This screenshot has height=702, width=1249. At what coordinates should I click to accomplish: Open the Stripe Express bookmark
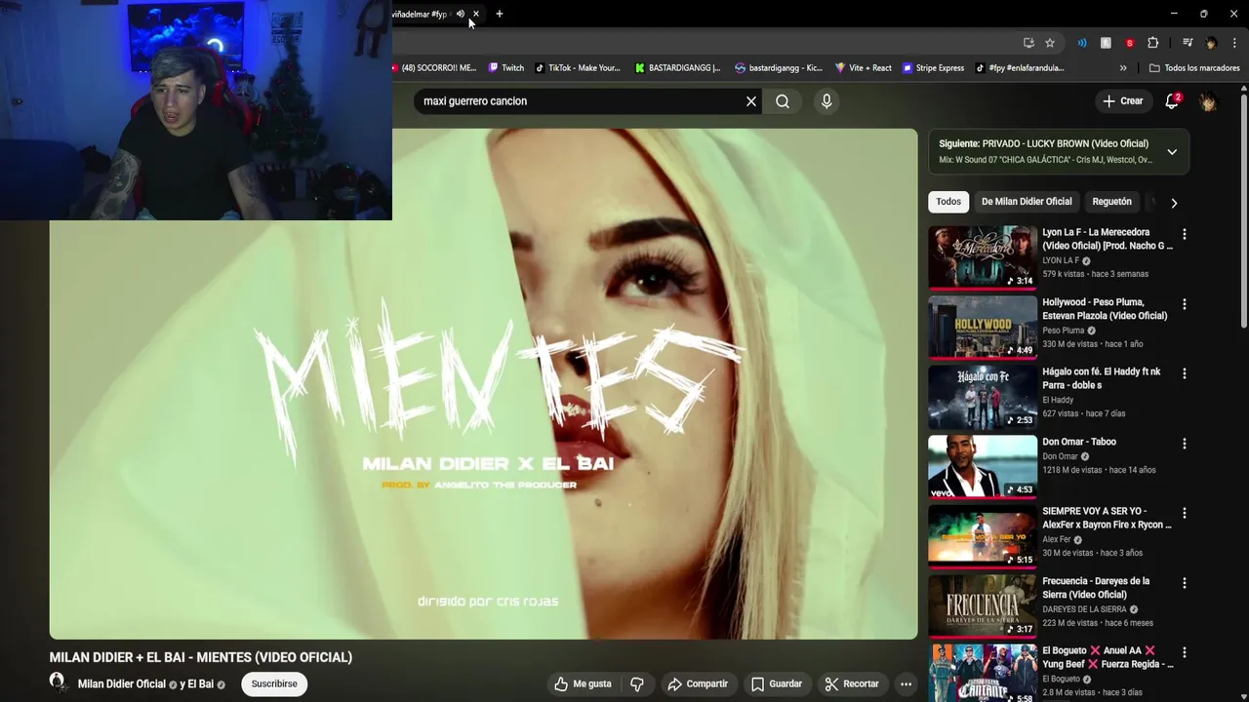[x=934, y=68]
